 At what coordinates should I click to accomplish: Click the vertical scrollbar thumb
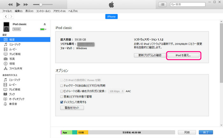click(221, 53)
